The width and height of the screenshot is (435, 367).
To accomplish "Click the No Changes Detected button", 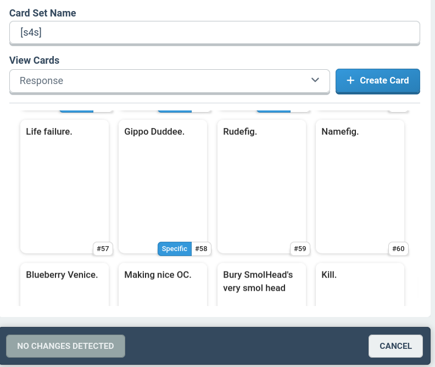I will [x=65, y=346].
